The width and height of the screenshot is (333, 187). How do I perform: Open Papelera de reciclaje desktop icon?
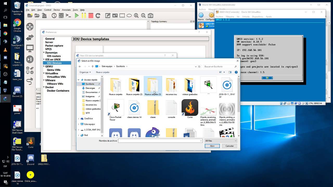pos(17,8)
